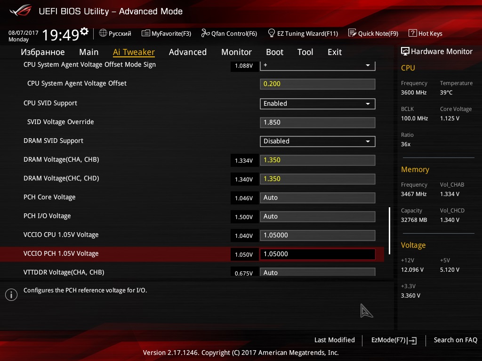Image resolution: width=482 pixels, height=361 pixels.
Task: Click the MyFavorite list icon
Action: [x=146, y=33]
